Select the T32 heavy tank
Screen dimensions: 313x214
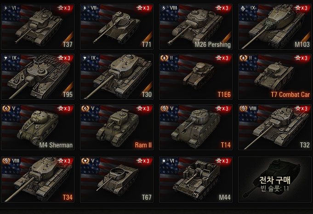pyautogui.click(x=275, y=127)
